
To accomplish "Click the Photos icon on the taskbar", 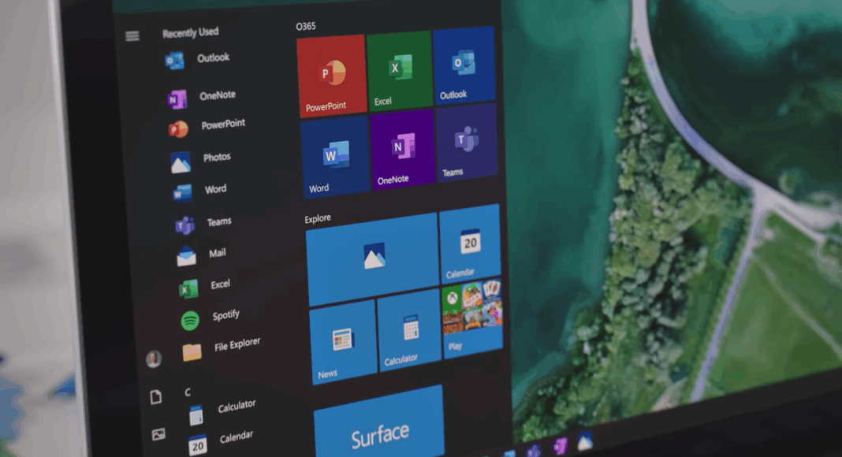I will tap(585, 441).
